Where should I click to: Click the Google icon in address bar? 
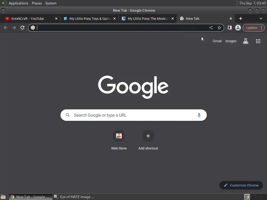tap(33, 28)
